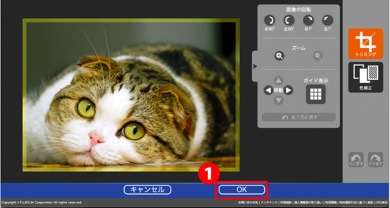Screen dimensions: 390x208
Task: Rotate image right 90 degrees
Action: tap(269, 20)
